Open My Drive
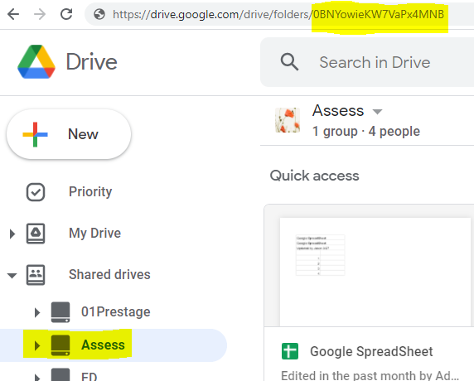 pos(94,233)
